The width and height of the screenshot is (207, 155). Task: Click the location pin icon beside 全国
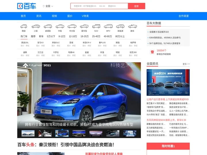(x=44, y=6)
